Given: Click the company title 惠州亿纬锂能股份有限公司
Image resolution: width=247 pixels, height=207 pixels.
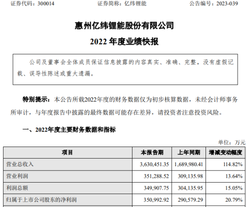Looking at the screenshot, I should [124, 26].
